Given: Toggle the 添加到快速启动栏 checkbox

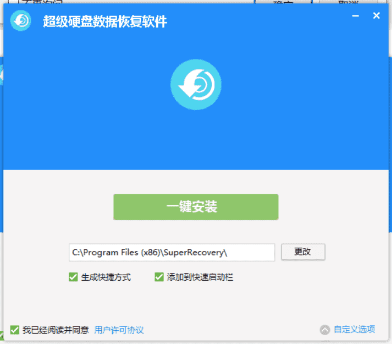Looking at the screenshot, I should click(x=159, y=277).
